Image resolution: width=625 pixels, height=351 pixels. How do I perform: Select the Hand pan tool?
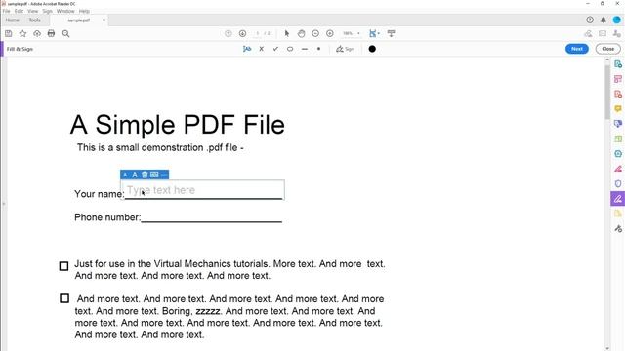302,33
